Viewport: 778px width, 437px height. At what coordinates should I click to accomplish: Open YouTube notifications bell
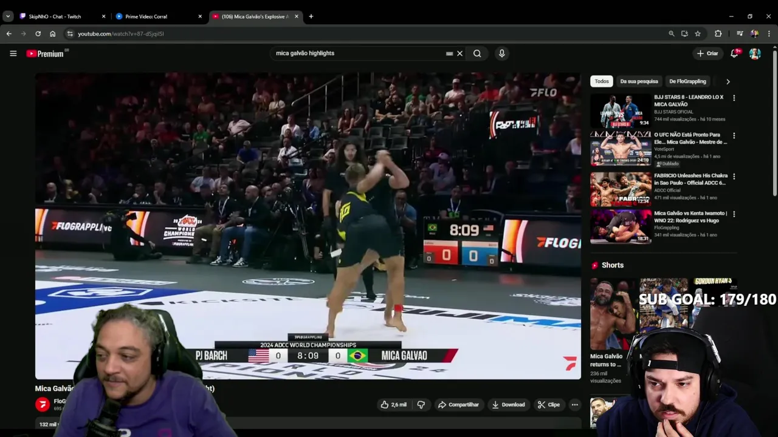734,53
